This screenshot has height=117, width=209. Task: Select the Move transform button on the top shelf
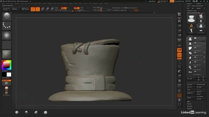(43, 9)
